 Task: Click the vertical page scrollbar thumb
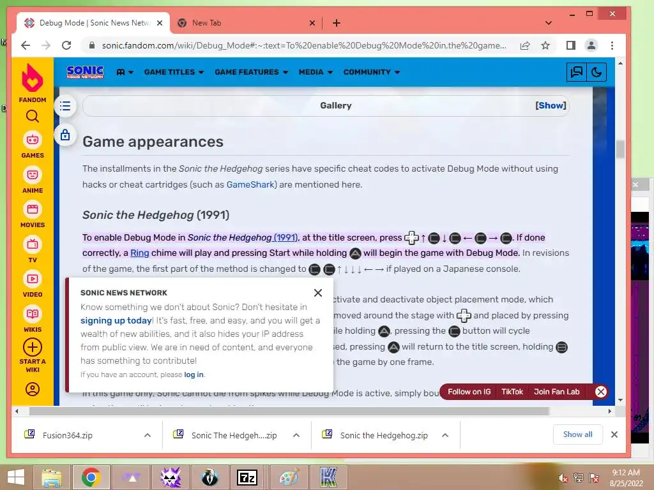click(x=620, y=149)
